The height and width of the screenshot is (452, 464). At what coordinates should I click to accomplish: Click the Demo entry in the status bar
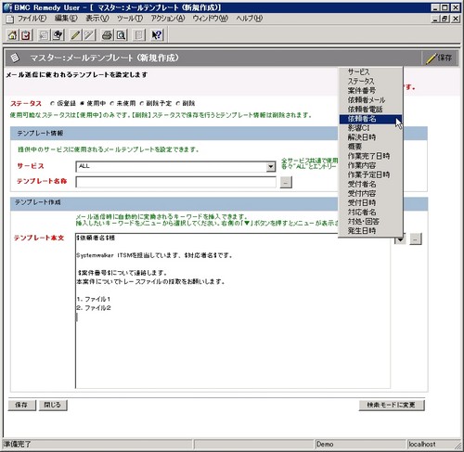click(360, 445)
